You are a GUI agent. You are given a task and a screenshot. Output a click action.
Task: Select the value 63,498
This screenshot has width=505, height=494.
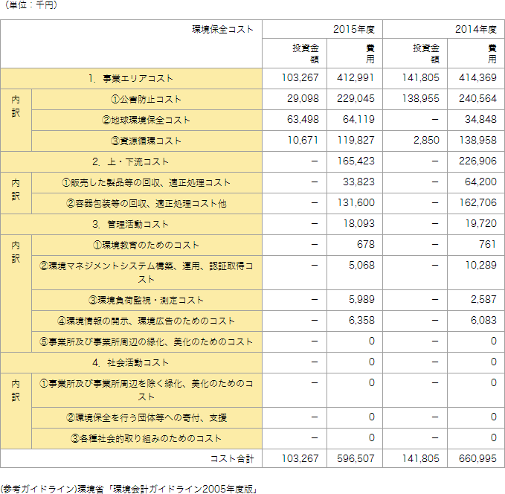coord(303,120)
